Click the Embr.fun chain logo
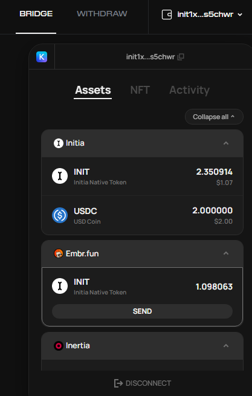This screenshot has height=396, width=252. 59,253
